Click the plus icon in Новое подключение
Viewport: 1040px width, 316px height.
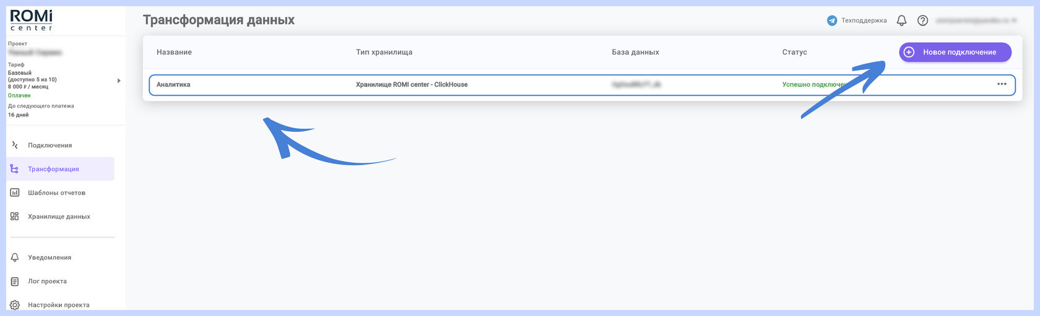point(909,52)
